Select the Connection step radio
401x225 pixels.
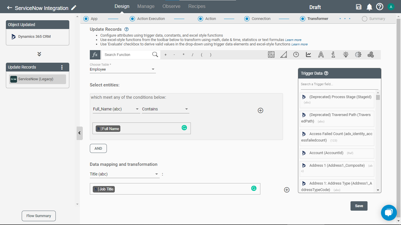click(x=247, y=19)
